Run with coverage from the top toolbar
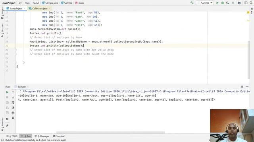Image resolution: width=254 pixels, height=142 pixels. 227,3
